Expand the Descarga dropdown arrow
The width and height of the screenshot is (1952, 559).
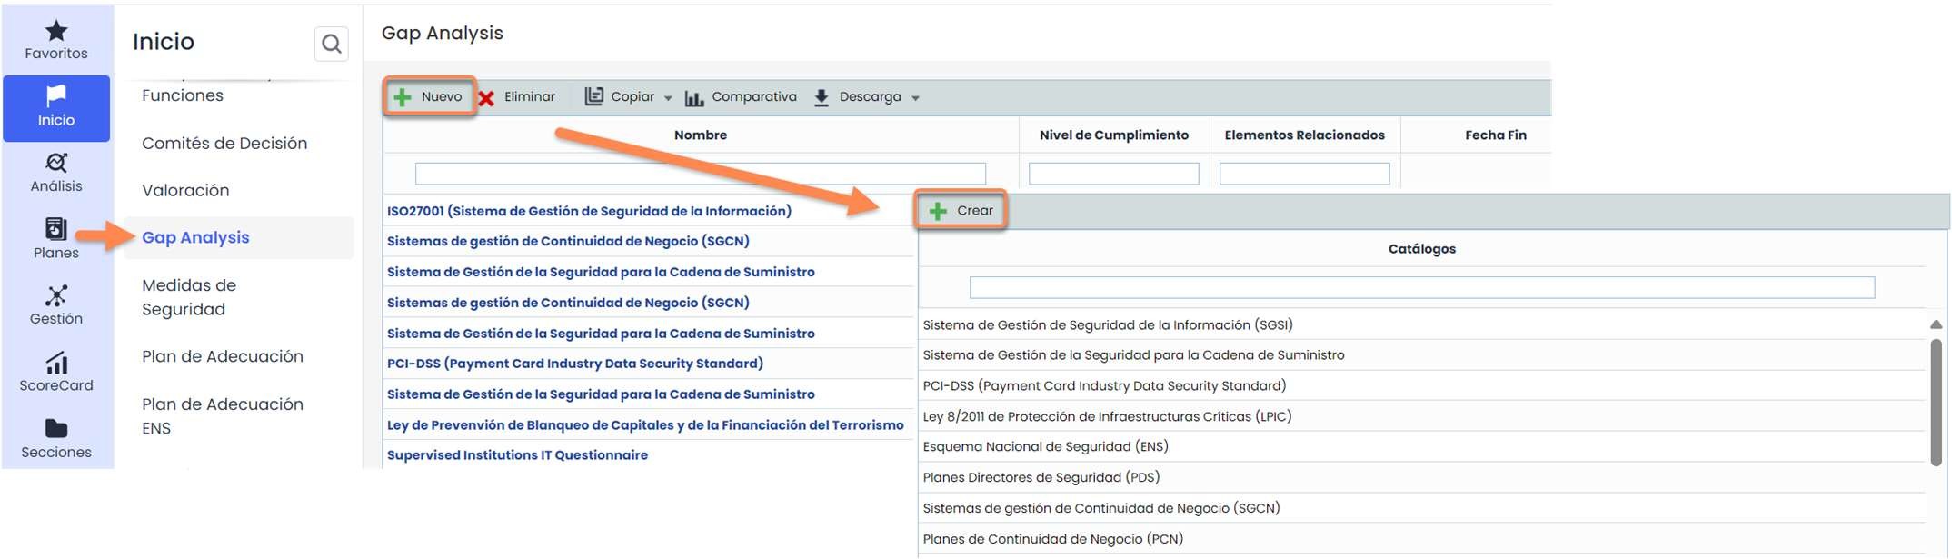[915, 98]
